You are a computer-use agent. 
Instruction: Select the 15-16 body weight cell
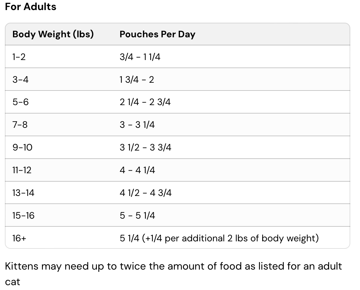[23, 216]
